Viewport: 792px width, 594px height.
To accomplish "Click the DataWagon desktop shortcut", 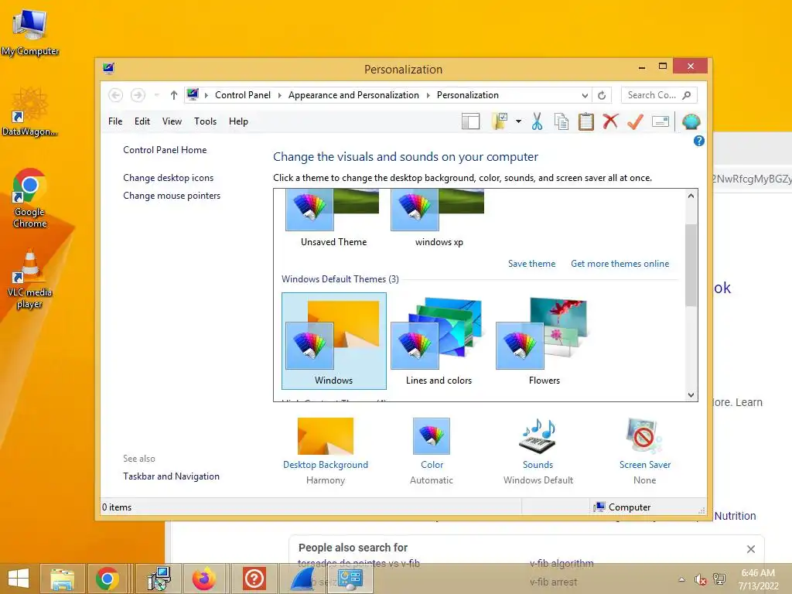I will click(x=30, y=111).
